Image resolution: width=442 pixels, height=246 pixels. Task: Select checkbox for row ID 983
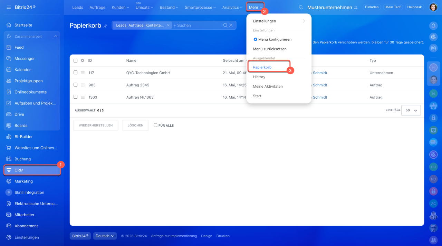pyautogui.click(x=76, y=85)
